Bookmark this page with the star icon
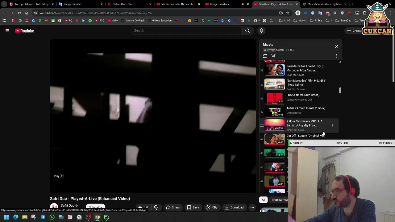 pos(288,13)
